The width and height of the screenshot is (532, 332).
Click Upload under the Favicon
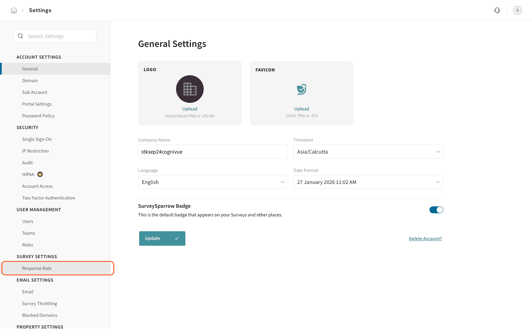point(302,109)
